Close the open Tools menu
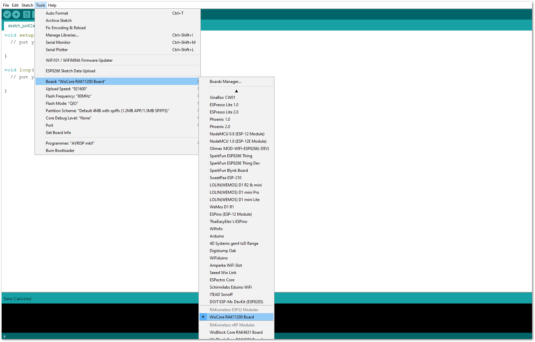 (40, 5)
